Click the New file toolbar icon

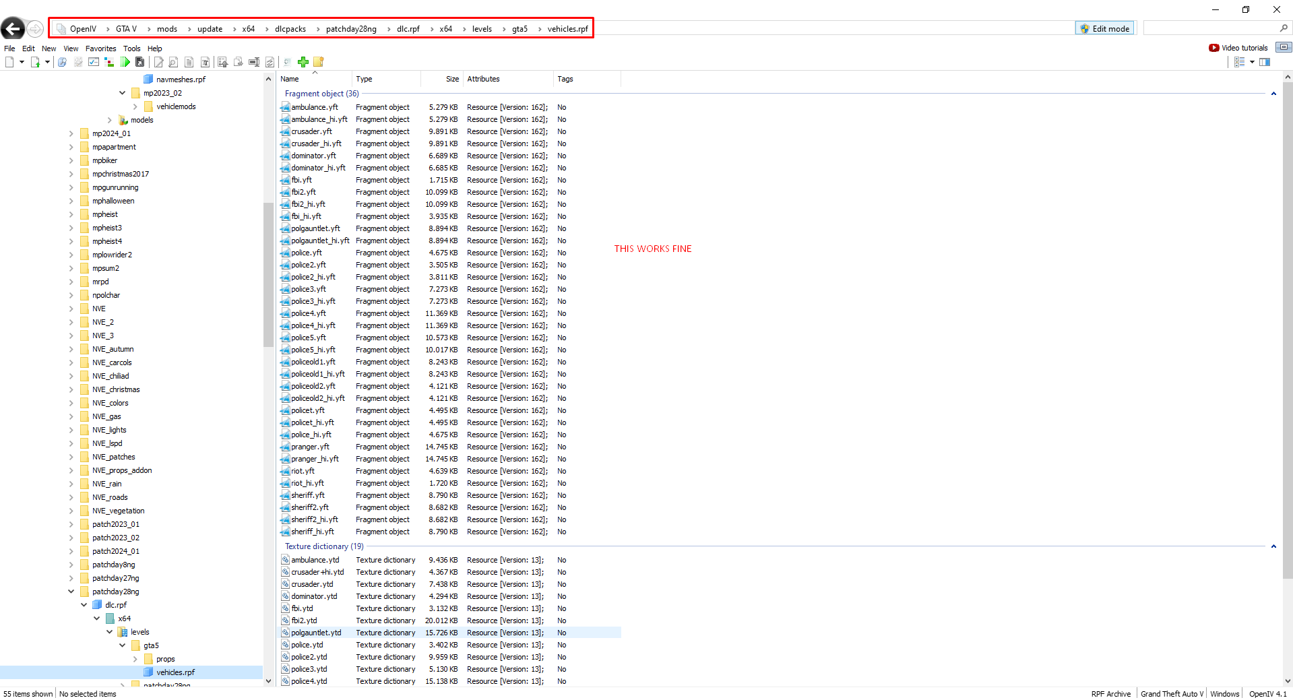[x=9, y=62]
